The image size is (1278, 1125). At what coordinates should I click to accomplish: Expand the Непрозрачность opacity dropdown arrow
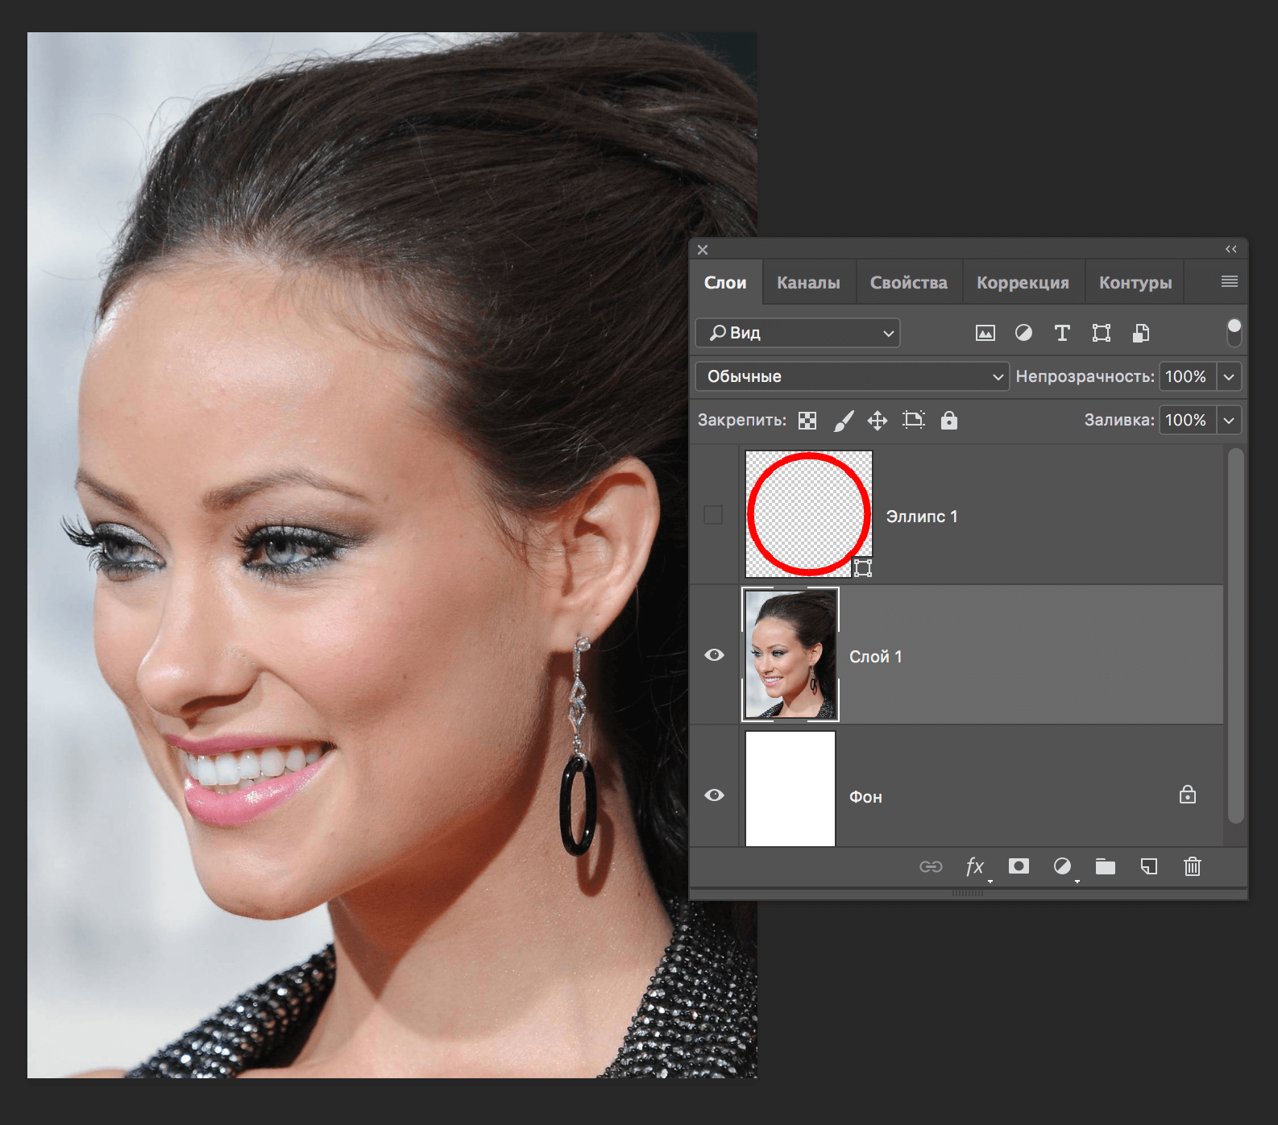(x=1229, y=376)
